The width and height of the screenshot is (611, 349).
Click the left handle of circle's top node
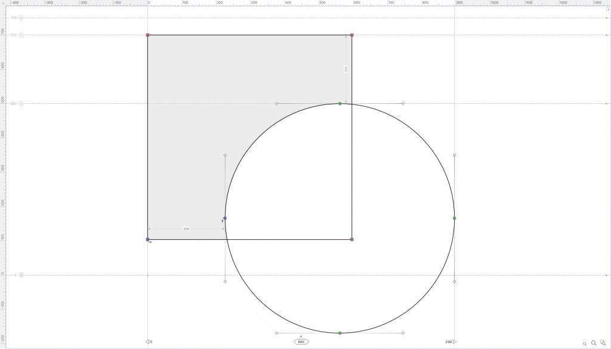click(x=277, y=104)
